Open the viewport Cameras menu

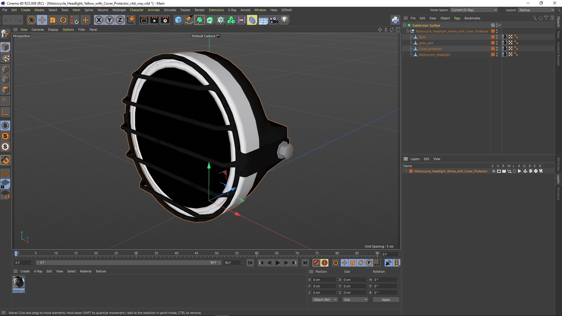pyautogui.click(x=37, y=30)
